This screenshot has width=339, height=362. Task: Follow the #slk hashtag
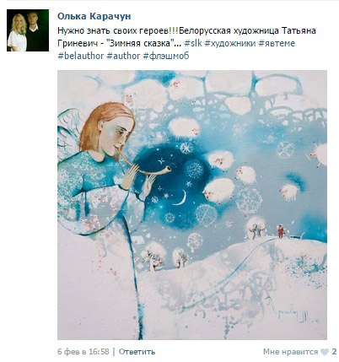193,43
